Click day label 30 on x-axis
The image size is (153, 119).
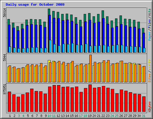point(139,116)
